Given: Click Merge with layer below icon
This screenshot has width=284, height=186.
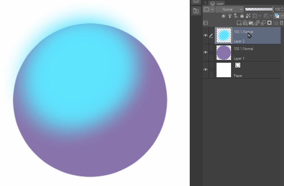Looking at the screenshot, I should click(x=263, y=23).
